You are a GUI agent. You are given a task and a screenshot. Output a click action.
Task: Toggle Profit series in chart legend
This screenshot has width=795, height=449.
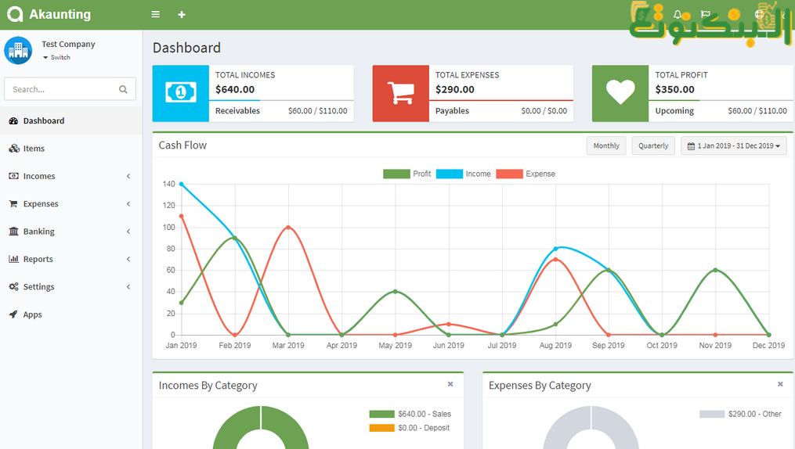[407, 174]
